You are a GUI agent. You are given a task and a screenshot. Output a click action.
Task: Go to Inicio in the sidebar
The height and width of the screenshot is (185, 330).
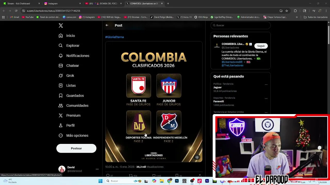coord(67,36)
